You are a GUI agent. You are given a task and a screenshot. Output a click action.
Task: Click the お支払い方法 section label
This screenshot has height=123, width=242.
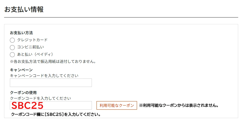tap(21, 33)
